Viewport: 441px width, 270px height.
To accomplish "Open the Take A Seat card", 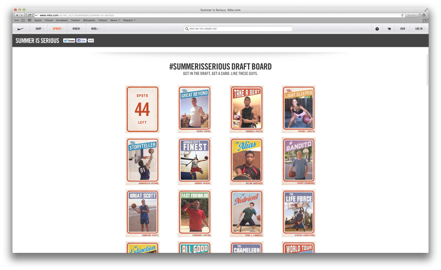I will 246,109.
